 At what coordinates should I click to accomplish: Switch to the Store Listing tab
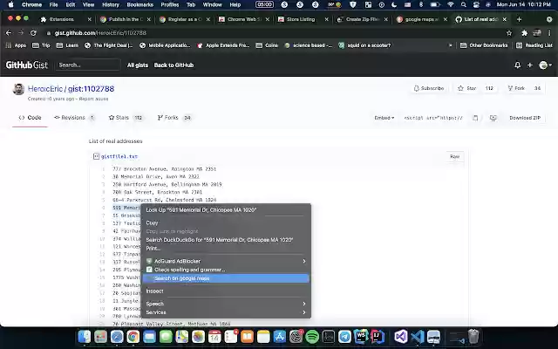pos(303,19)
